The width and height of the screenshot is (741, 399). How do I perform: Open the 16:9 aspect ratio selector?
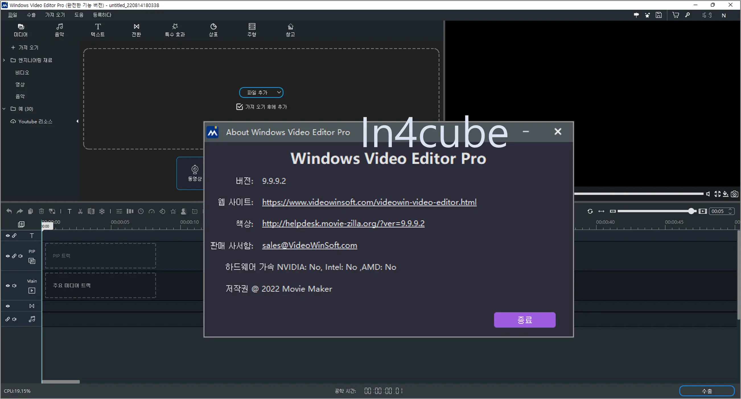[x=707, y=15]
